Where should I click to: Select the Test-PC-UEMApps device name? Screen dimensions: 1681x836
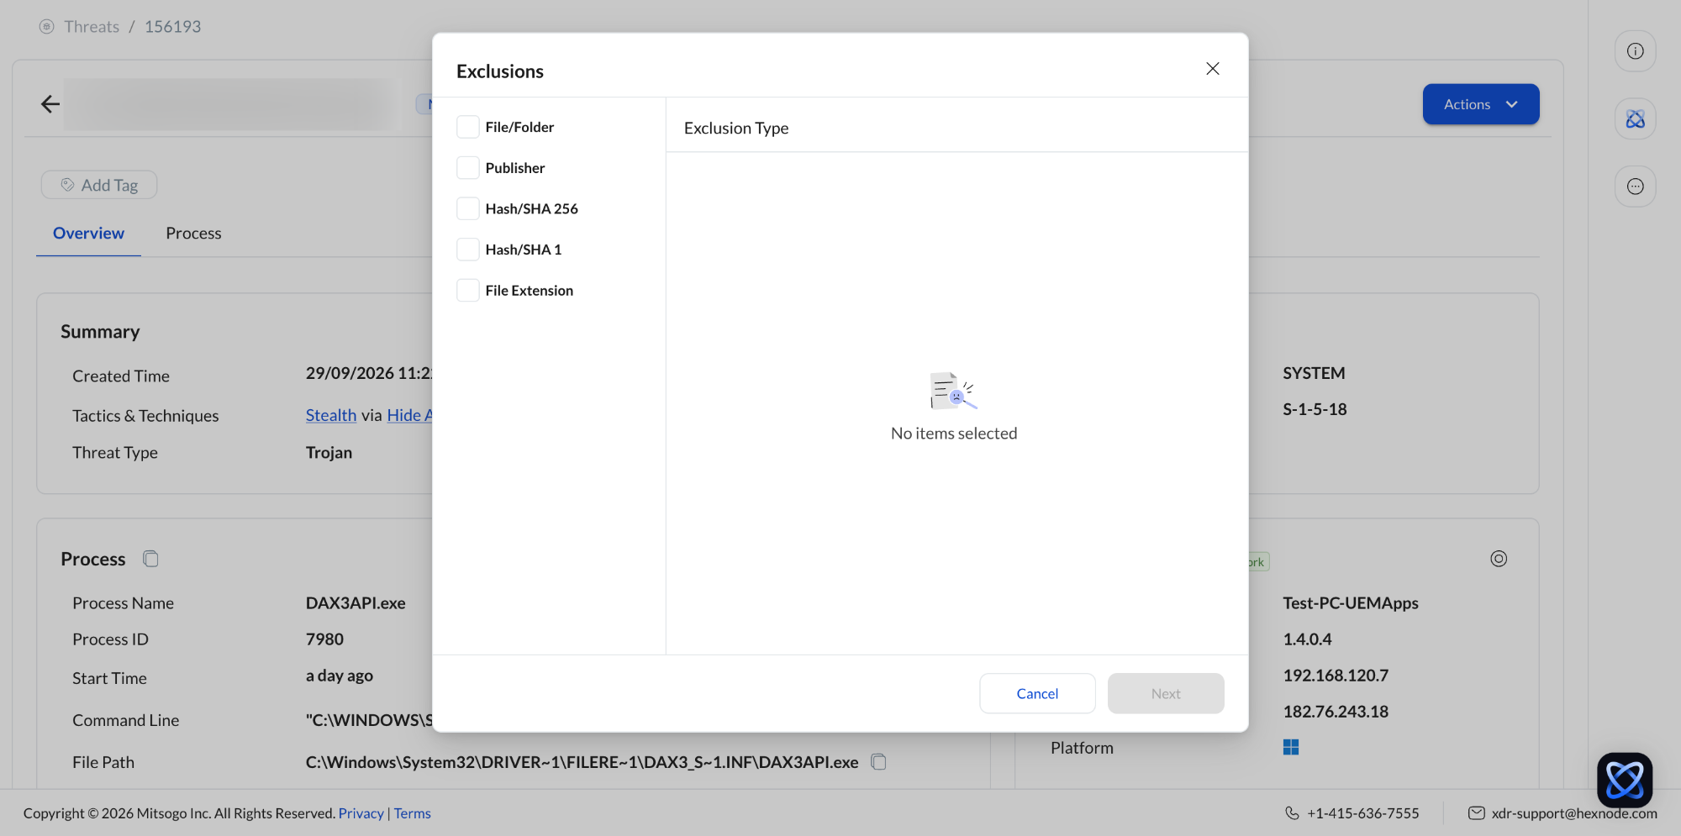[x=1351, y=603]
